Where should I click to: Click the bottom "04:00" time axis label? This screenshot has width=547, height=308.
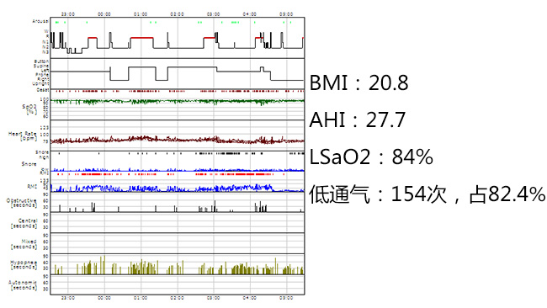(x=249, y=298)
